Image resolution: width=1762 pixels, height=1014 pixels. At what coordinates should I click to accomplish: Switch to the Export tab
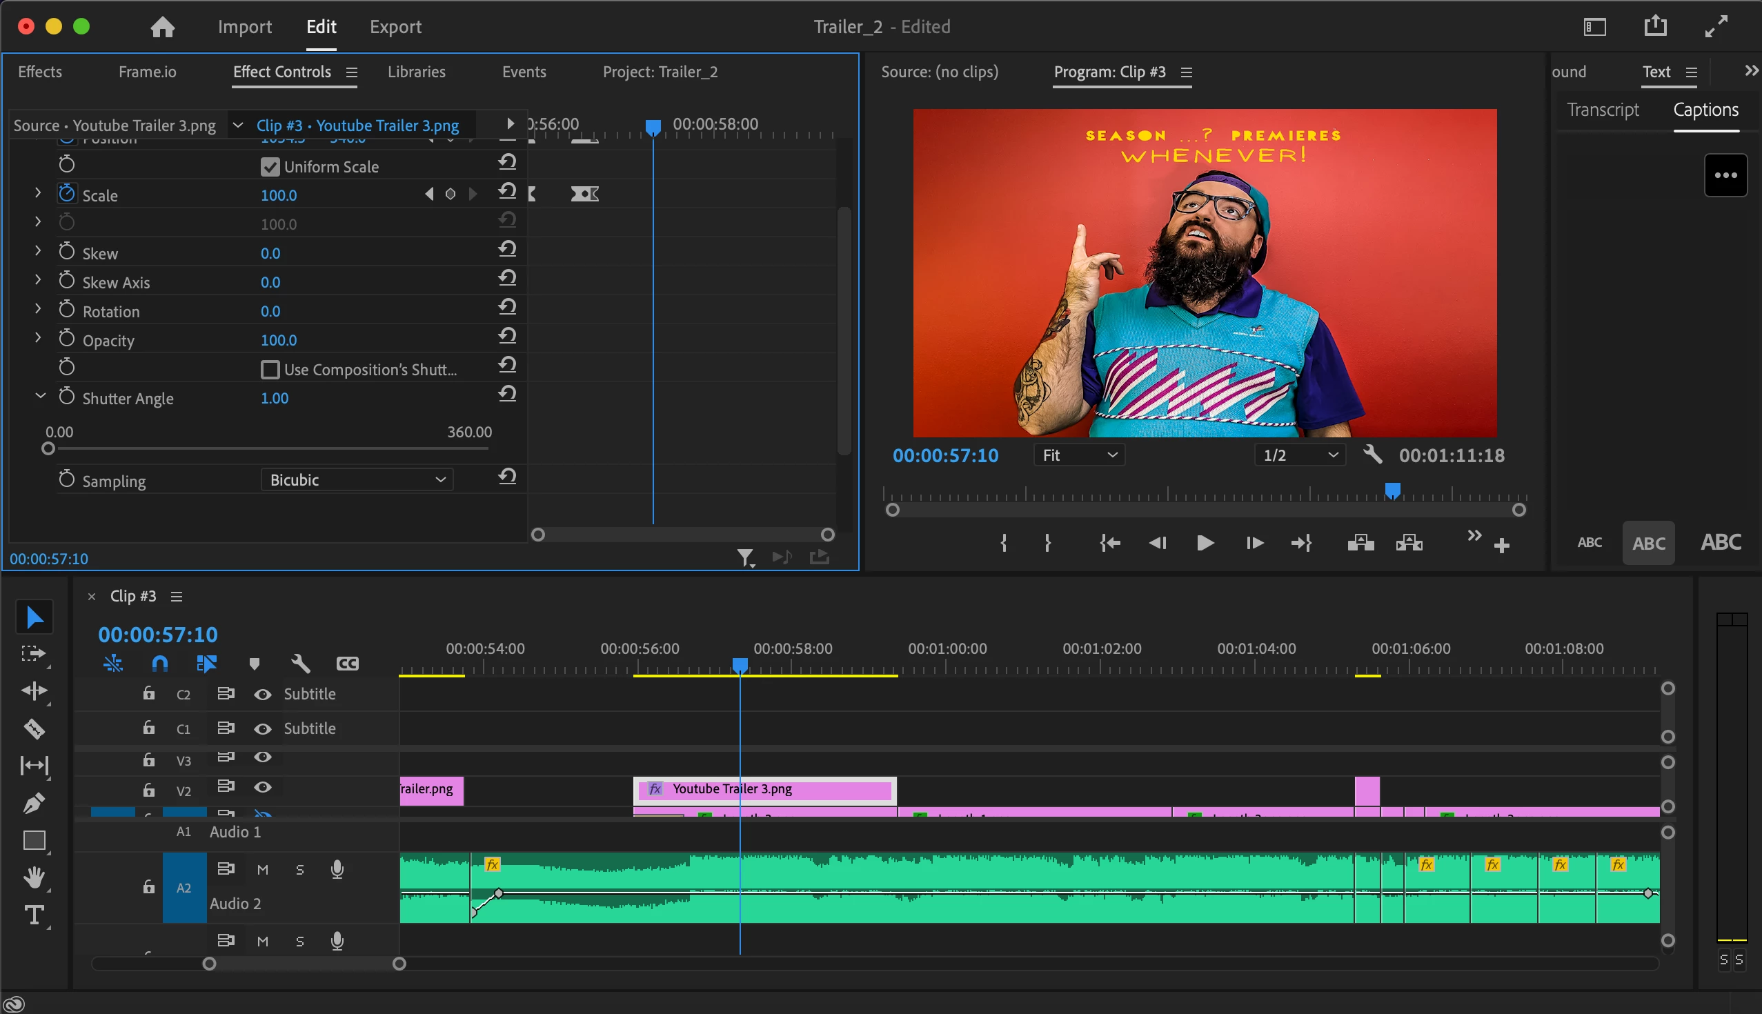point(395,26)
